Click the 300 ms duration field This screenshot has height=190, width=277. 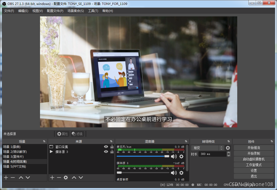(x=213, y=154)
